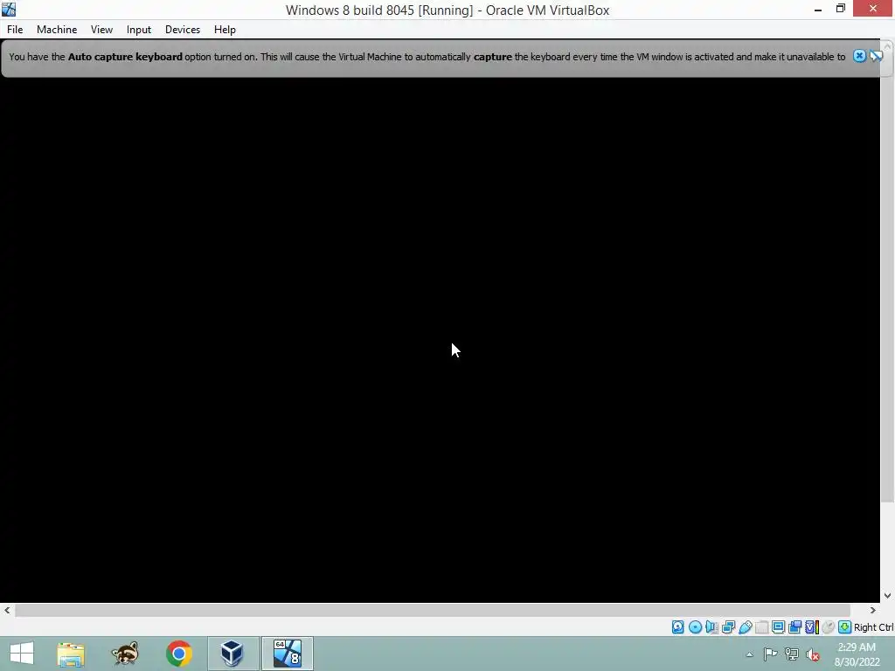The height and width of the screenshot is (671, 895).
Task: Click the optical disk status icon
Action: coord(695,627)
